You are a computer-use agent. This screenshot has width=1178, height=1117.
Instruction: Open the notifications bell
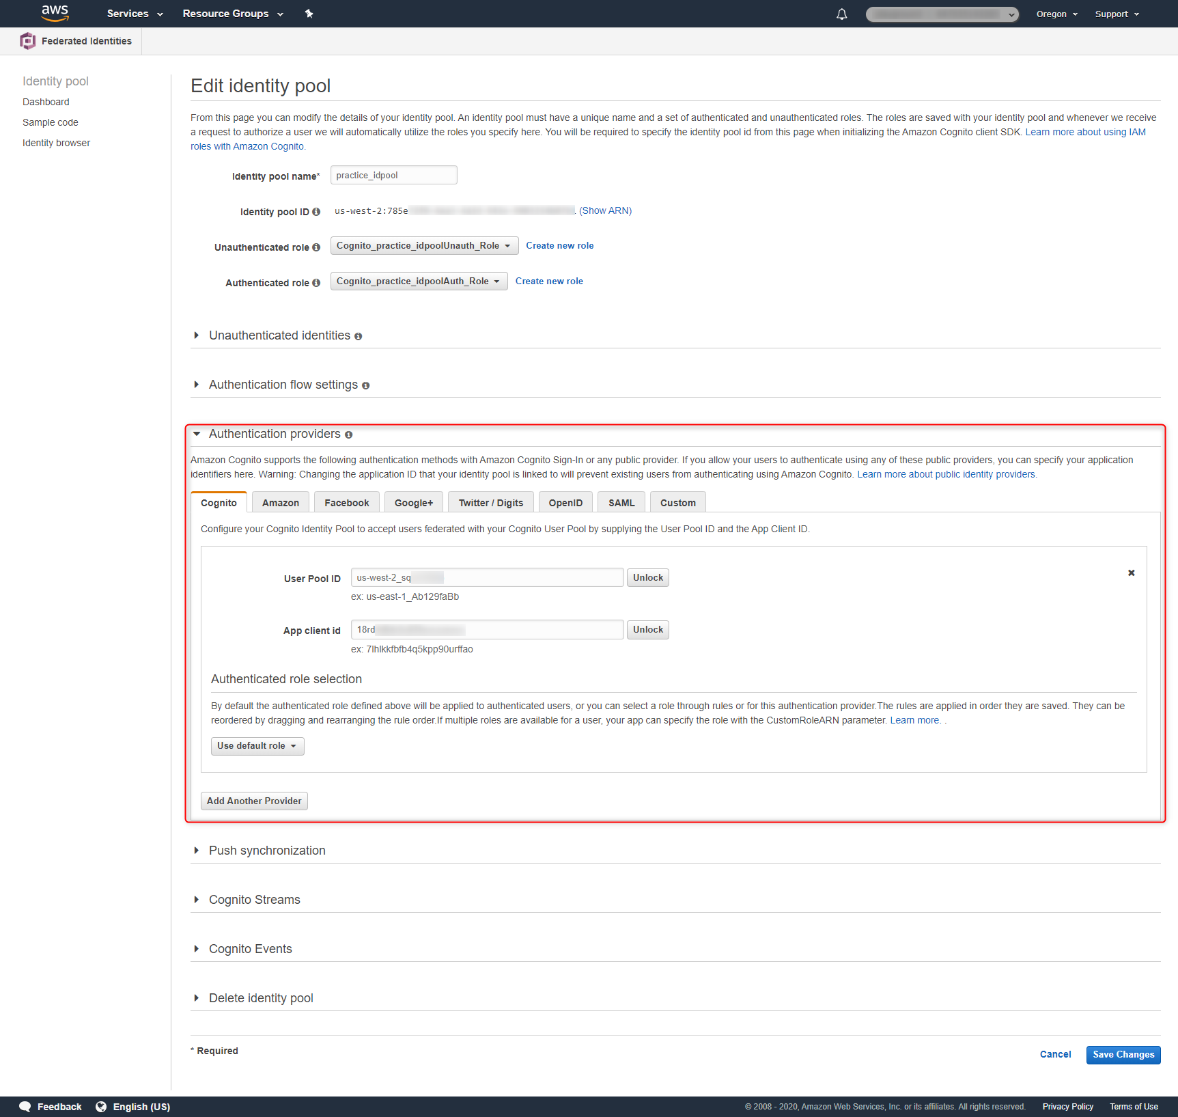(x=841, y=14)
